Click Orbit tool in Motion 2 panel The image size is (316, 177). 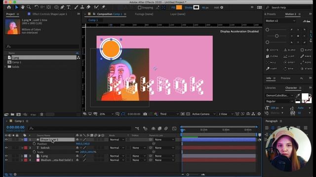pyautogui.click(x=289, y=62)
